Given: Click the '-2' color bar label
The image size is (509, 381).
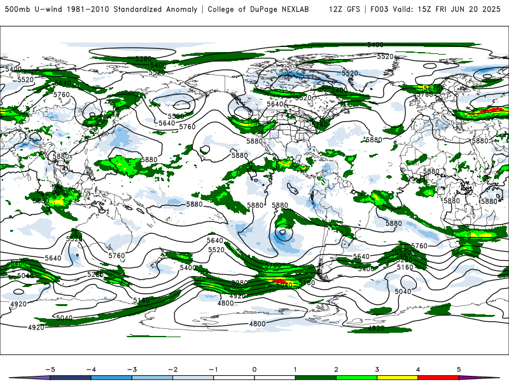Looking at the screenshot, I should pos(172,370).
